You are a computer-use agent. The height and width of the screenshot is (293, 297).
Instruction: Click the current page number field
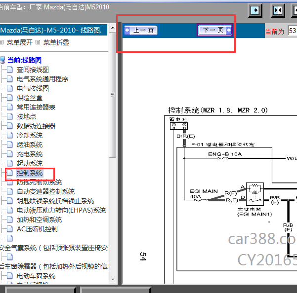[292, 31]
